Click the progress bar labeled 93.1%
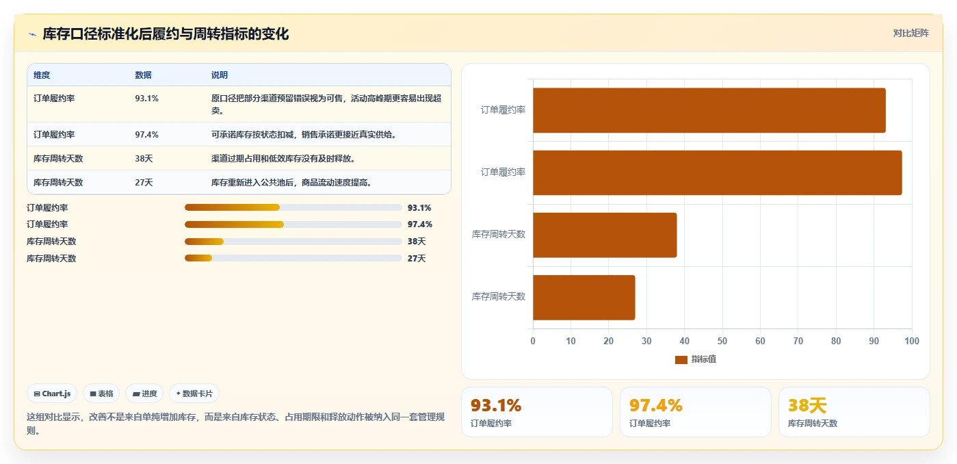 tap(293, 207)
